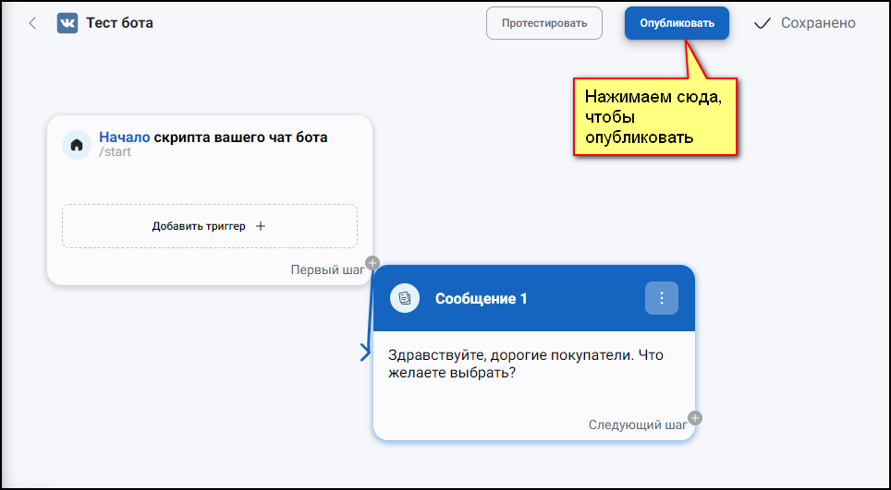Click the plus connector near 'Следующий шаг'
The width and height of the screenshot is (891, 490).
click(x=695, y=418)
